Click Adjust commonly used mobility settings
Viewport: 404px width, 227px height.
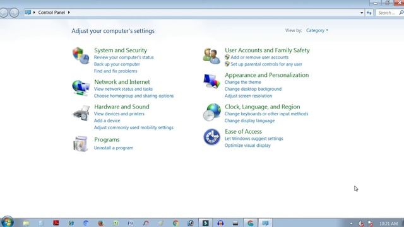133,127
